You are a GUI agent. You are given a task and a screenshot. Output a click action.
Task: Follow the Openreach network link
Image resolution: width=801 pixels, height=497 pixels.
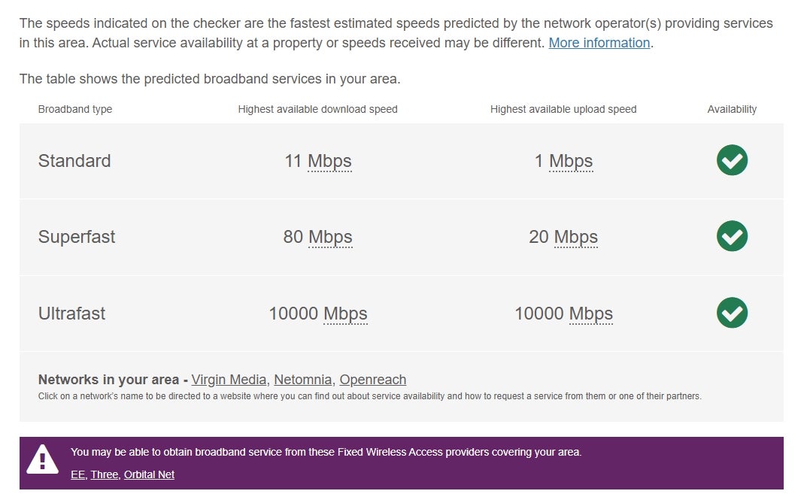pyautogui.click(x=373, y=380)
